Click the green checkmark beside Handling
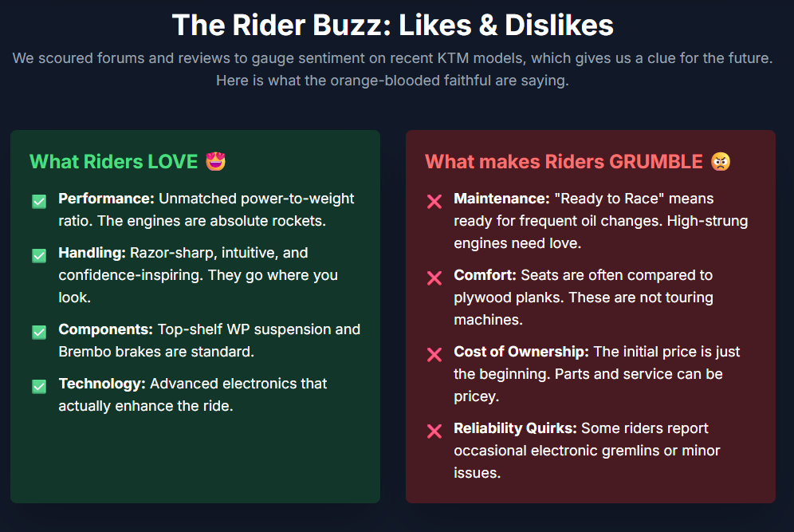The width and height of the screenshot is (794, 532). coord(39,256)
